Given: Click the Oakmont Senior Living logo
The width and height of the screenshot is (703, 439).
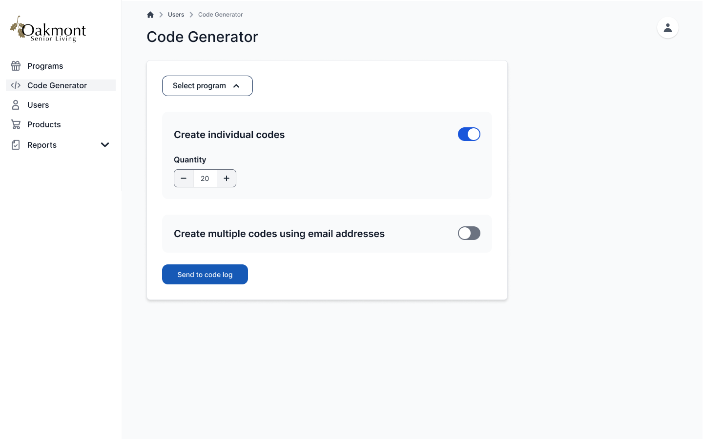Looking at the screenshot, I should pos(48,29).
